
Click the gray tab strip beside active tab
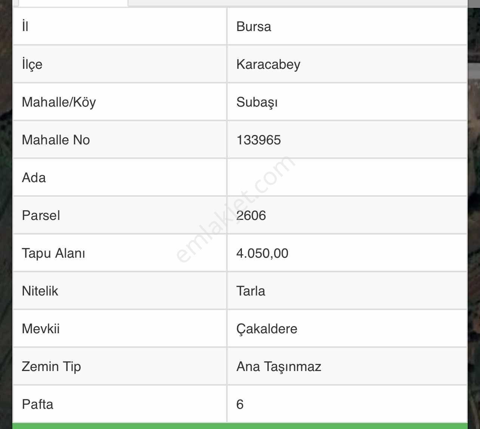(297, 3)
